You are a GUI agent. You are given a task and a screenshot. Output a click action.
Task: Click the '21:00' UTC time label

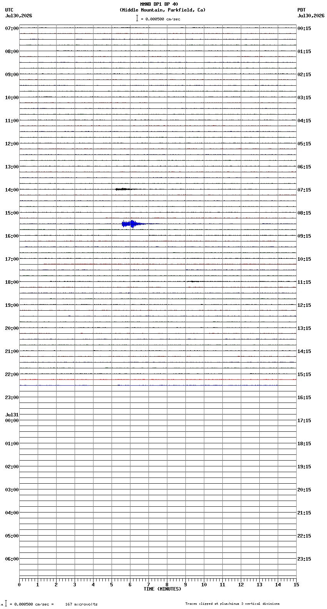[x=12, y=351]
